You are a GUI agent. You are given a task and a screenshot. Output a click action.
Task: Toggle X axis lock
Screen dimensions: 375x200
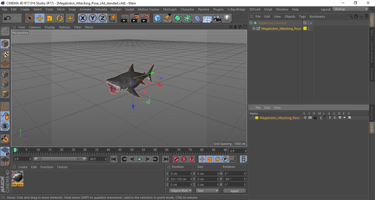83,18
